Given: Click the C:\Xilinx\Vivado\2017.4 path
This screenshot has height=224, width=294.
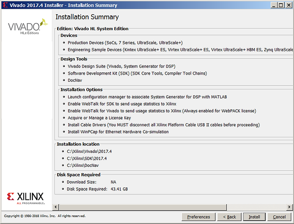Looking at the screenshot, I should [89, 151].
